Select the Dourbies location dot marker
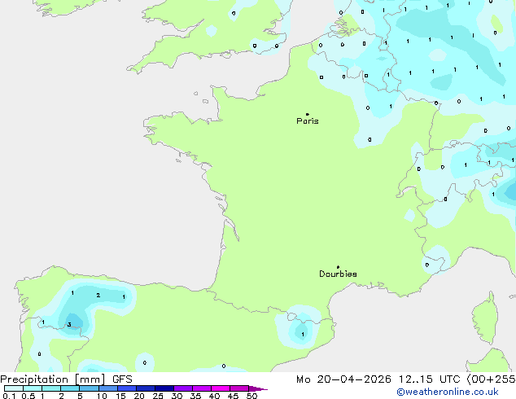Image resolution: width=516 pixels, height=399 pixels. (x=338, y=267)
